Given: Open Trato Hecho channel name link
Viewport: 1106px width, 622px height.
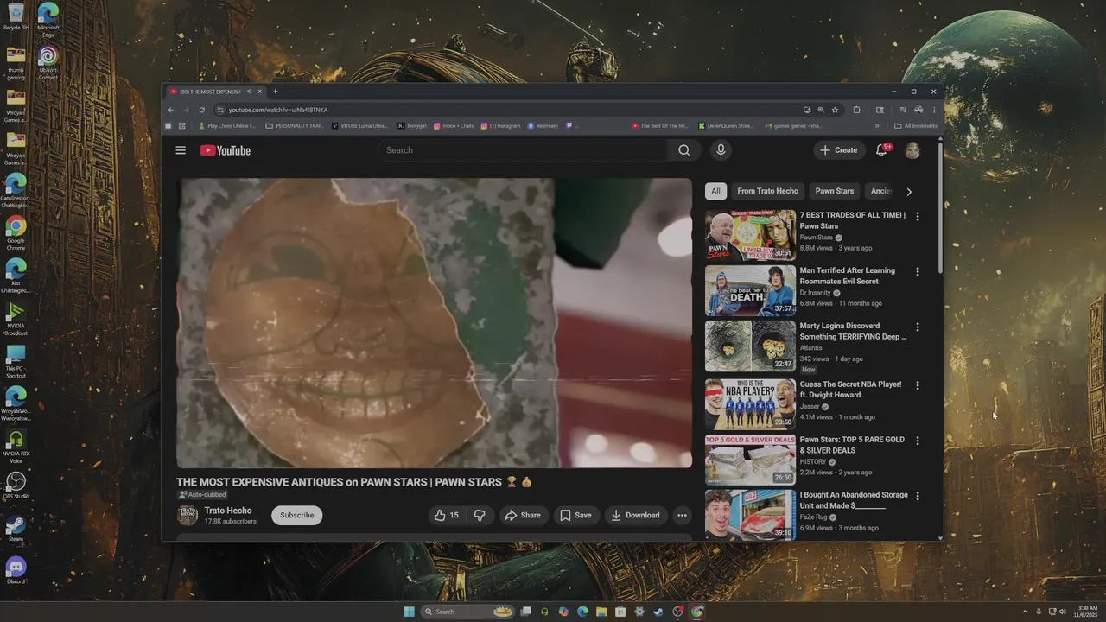Looking at the screenshot, I should click(x=228, y=511).
